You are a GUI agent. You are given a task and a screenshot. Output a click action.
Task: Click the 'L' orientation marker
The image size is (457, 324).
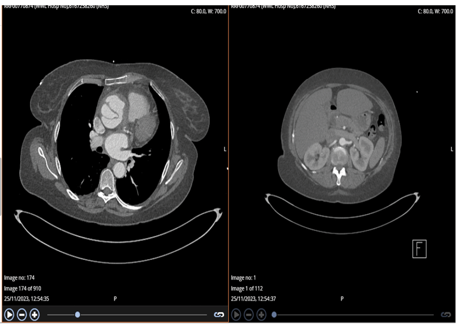coord(225,149)
